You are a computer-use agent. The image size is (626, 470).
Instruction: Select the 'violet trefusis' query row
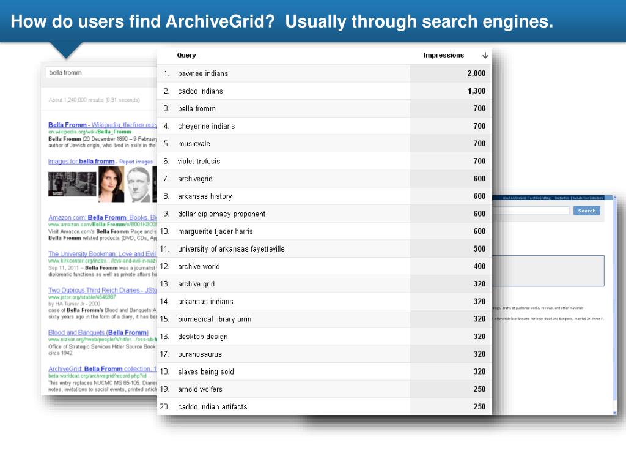pos(324,161)
